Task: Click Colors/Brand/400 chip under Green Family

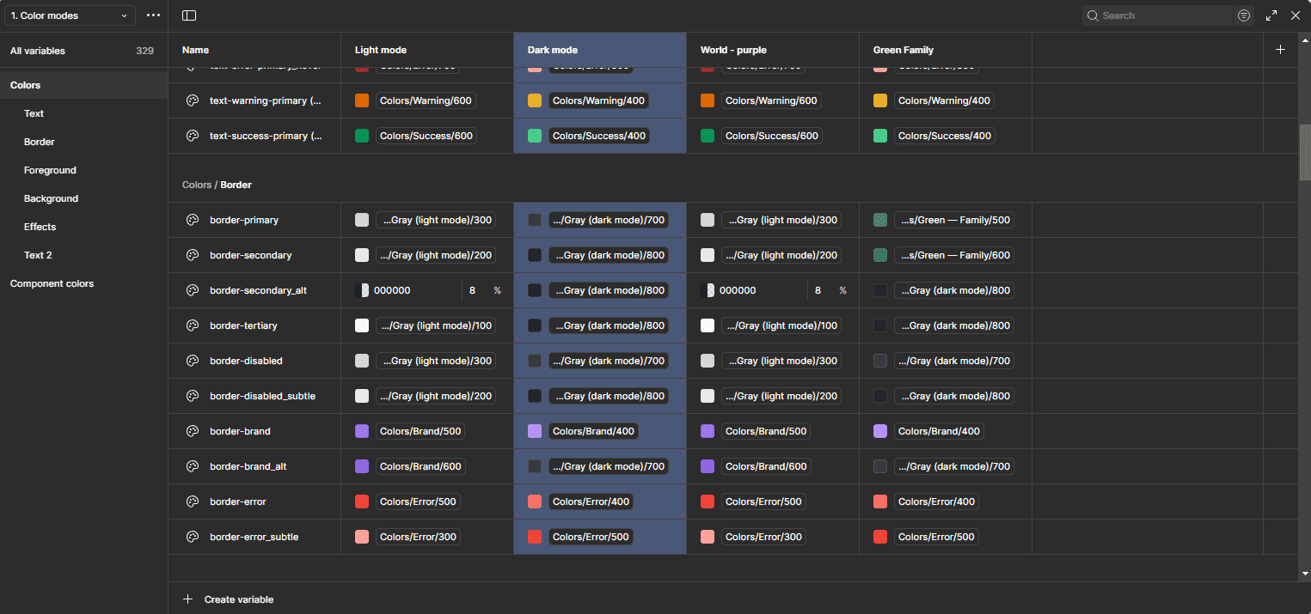Action: coord(939,431)
